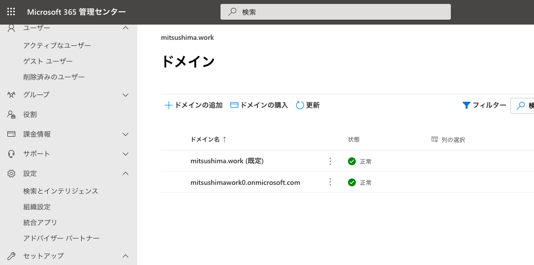
Task: Click the card icon beside ドメインの購入
Action: [234, 105]
